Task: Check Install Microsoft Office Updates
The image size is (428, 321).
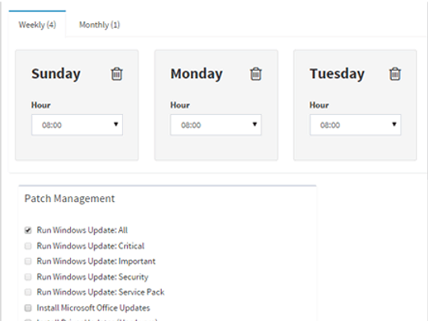Action: pyautogui.click(x=28, y=308)
